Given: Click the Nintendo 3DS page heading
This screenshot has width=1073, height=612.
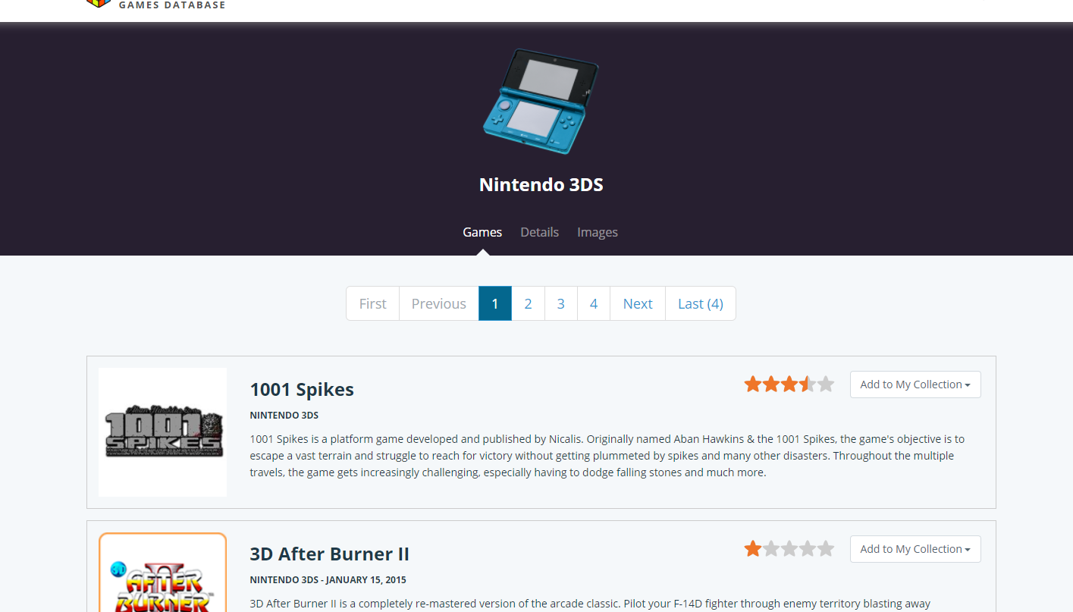Looking at the screenshot, I should pyautogui.click(x=541, y=185).
